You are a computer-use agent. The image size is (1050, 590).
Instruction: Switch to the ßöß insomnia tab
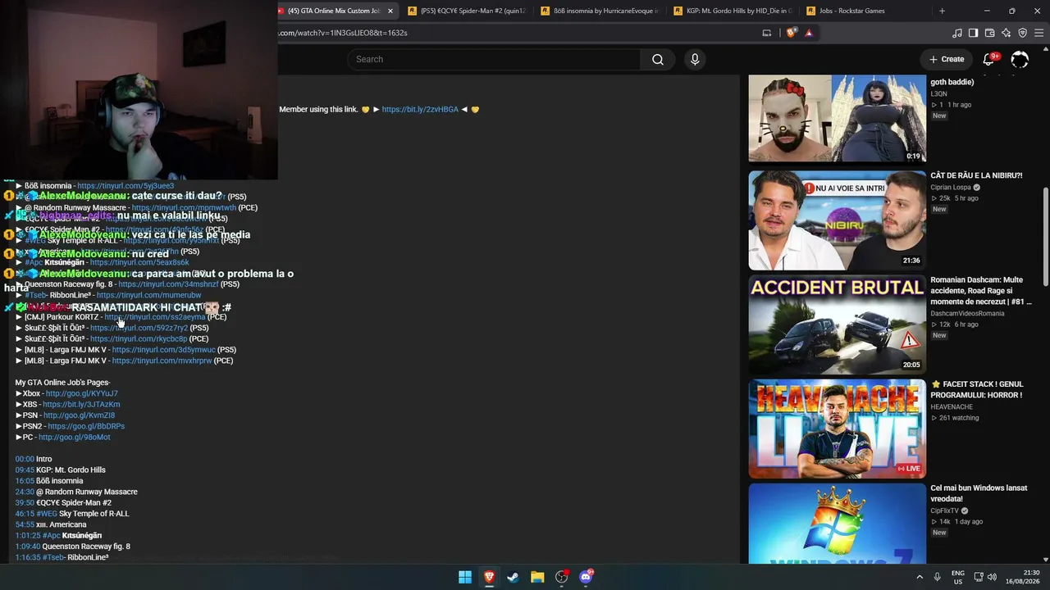point(600,11)
